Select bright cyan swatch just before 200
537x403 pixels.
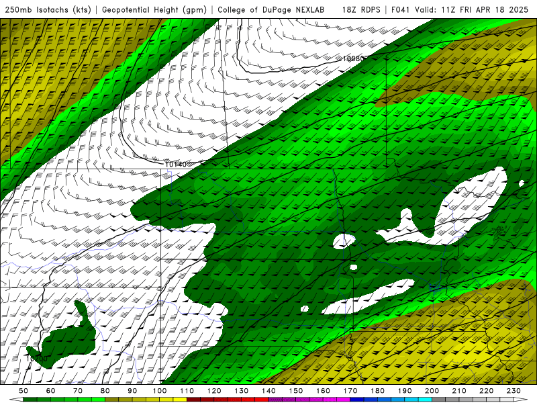425,400
